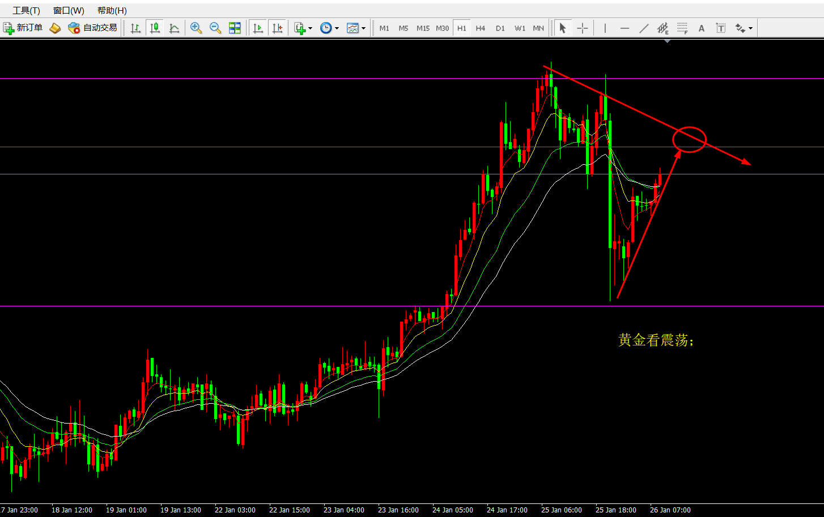Click the 26 Jan 07:00 time label
Image resolution: width=824 pixels, height=517 pixels.
[x=670, y=510]
